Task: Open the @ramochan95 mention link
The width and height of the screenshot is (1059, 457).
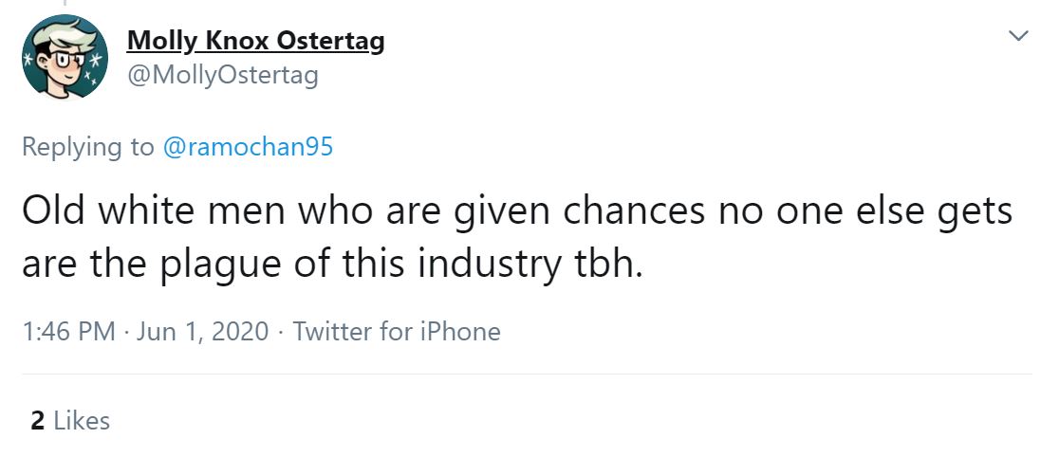Action: click(249, 147)
